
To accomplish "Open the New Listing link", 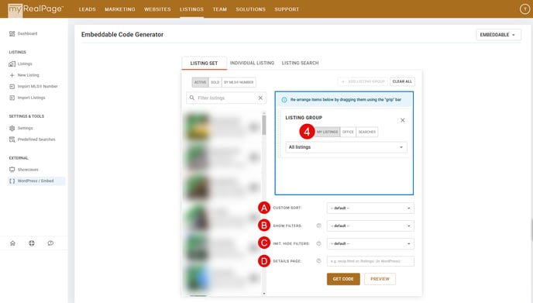I will click(28, 75).
